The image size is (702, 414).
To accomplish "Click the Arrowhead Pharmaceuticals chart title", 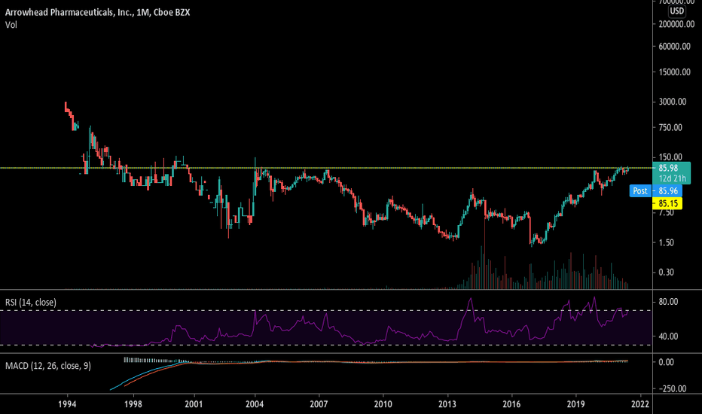I will pyautogui.click(x=97, y=12).
